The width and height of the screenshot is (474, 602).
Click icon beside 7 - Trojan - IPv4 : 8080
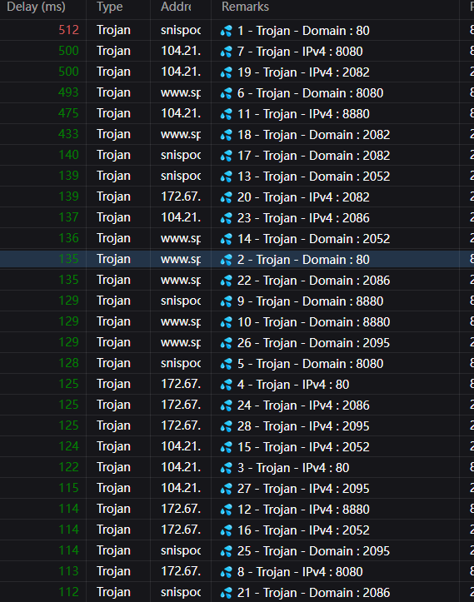(227, 52)
